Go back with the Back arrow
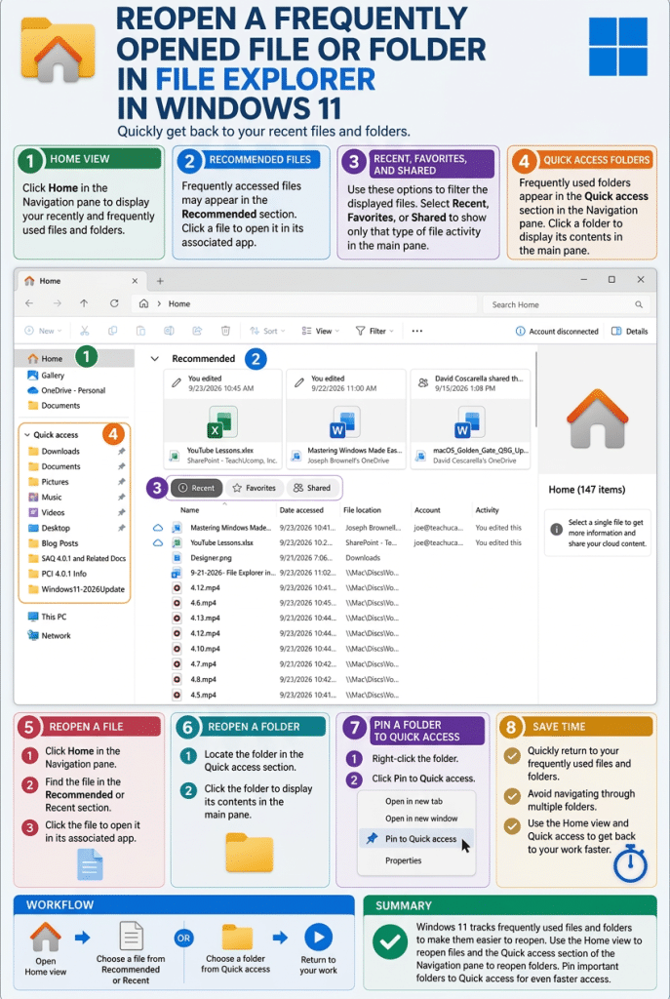 click(x=29, y=304)
